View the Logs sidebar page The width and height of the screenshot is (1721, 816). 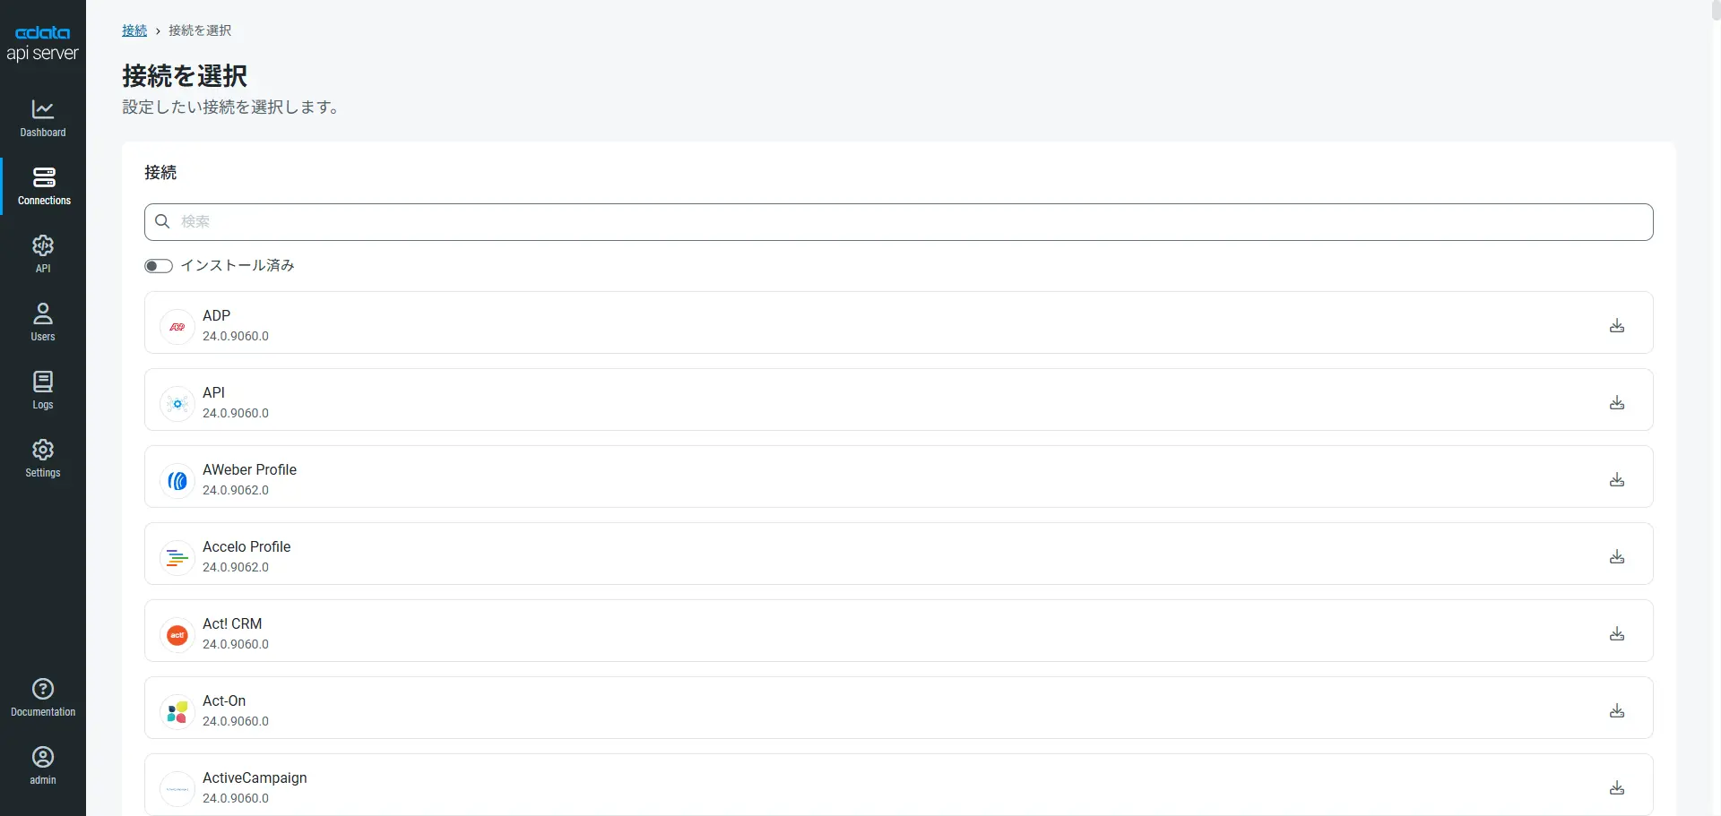point(43,391)
